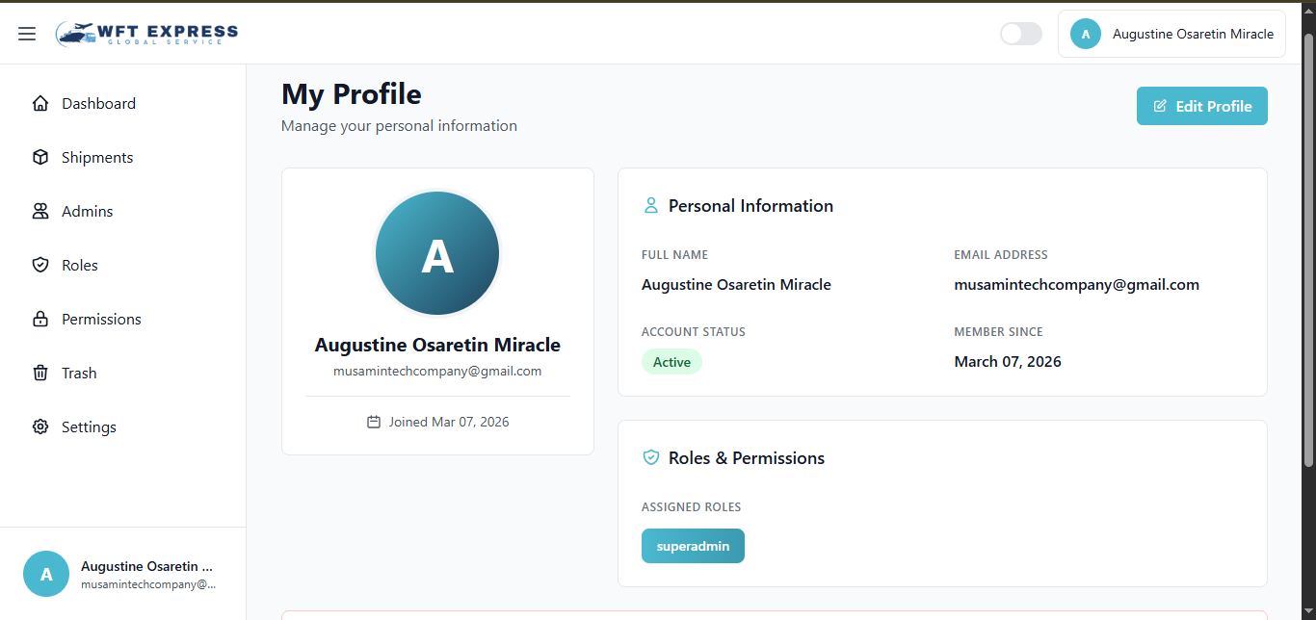
Task: Click the Dashboard home icon
Action: pos(39,103)
